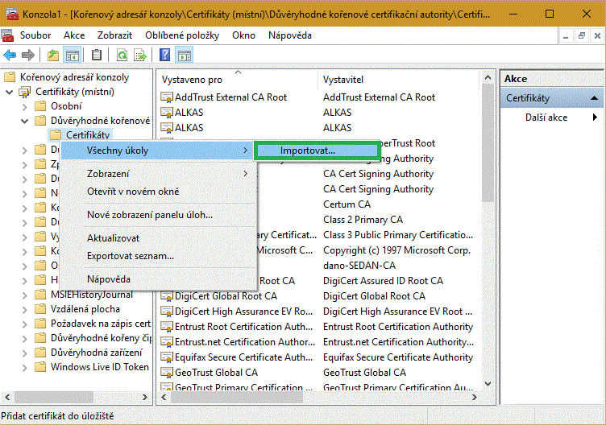The width and height of the screenshot is (606, 425).
Task: Open the Soubor menu
Action: tap(35, 35)
